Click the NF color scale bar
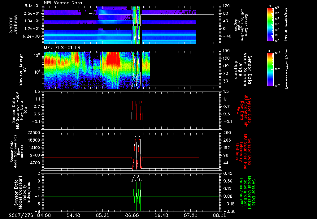The height and width of the screenshot is (219, 317). point(270,24)
